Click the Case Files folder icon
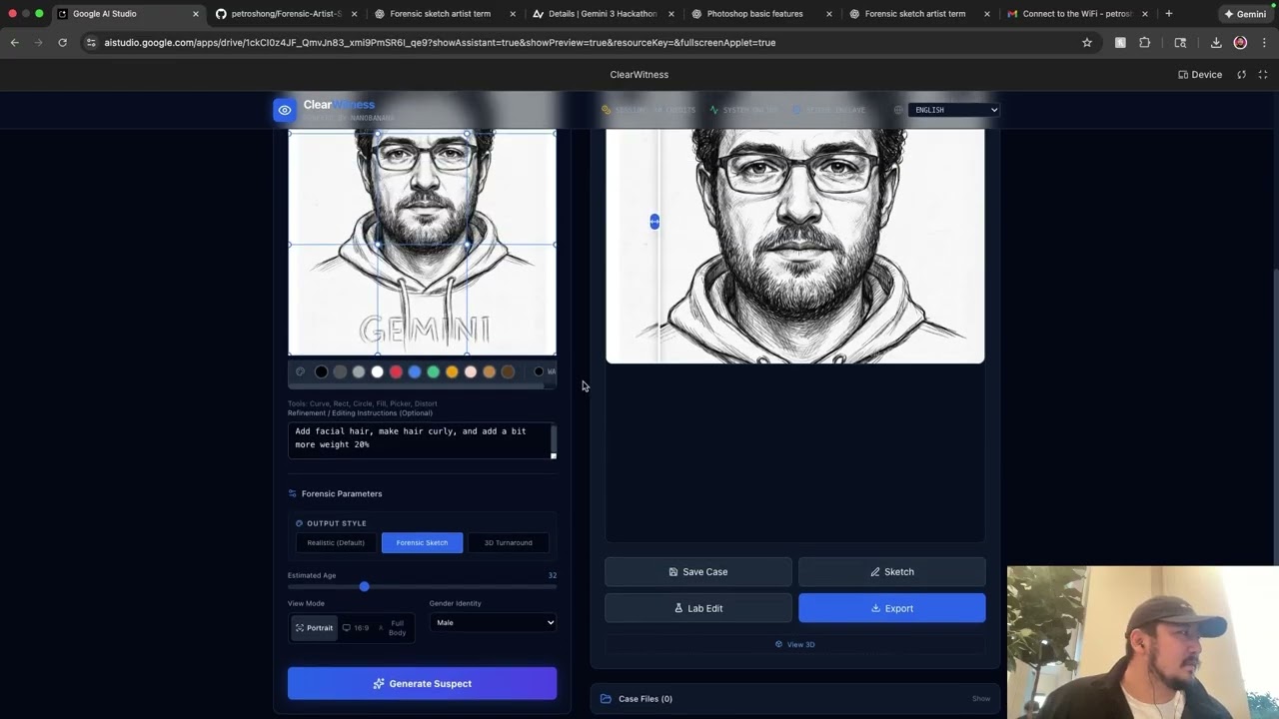 (606, 698)
